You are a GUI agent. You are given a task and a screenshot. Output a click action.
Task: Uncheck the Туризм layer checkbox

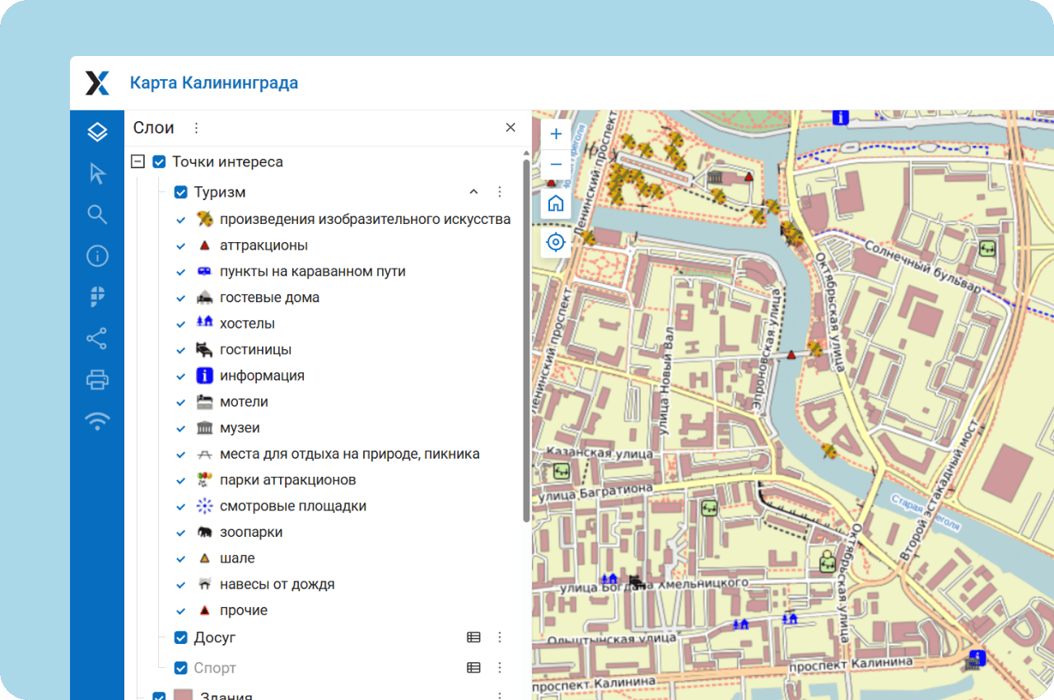[181, 193]
